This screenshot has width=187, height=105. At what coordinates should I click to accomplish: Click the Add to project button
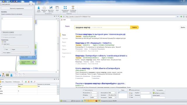[159, 93]
